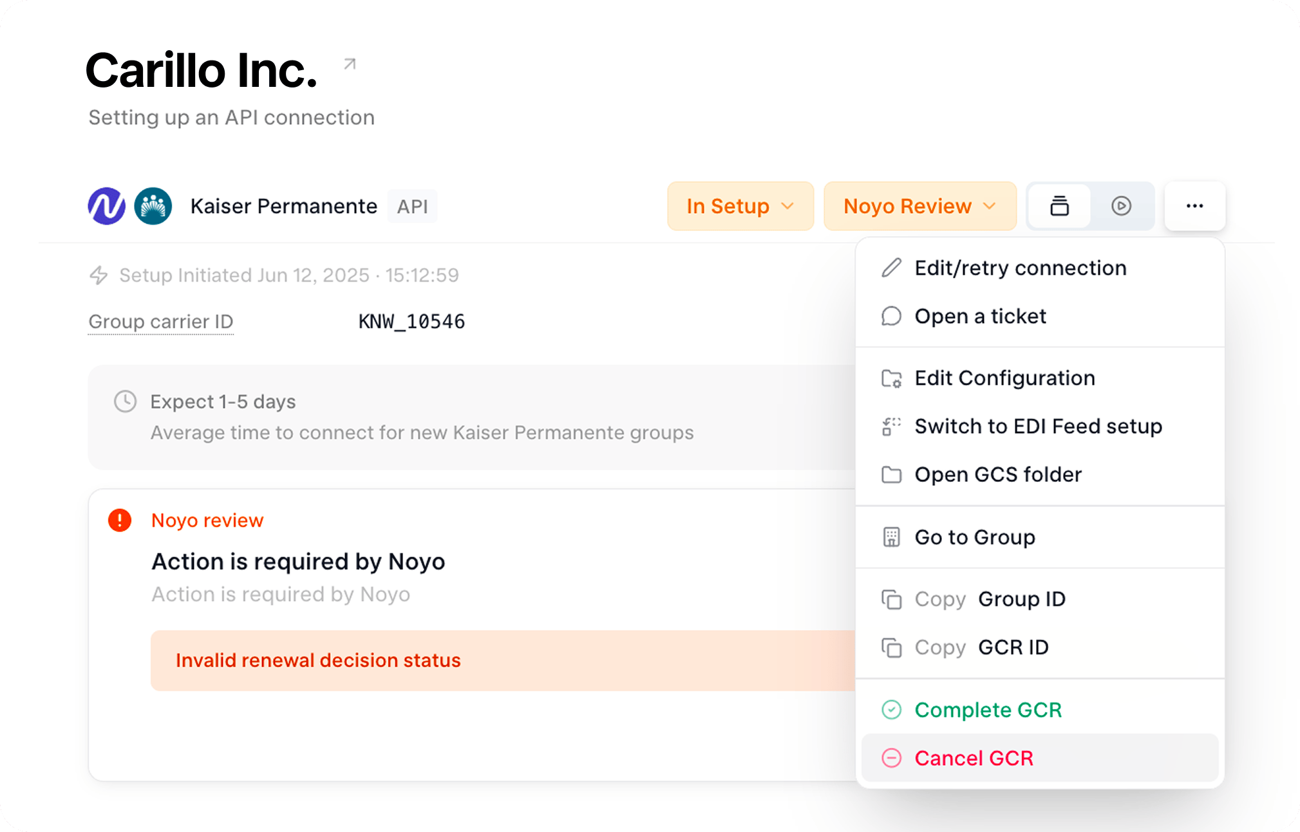This screenshot has height=832, width=1300.
Task: Select Cancel GCR in the menu
Action: pyautogui.click(x=1040, y=758)
